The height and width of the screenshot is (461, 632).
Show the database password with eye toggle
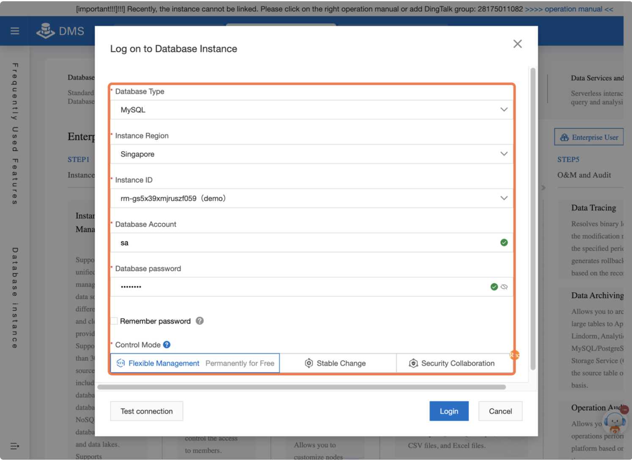(x=504, y=287)
